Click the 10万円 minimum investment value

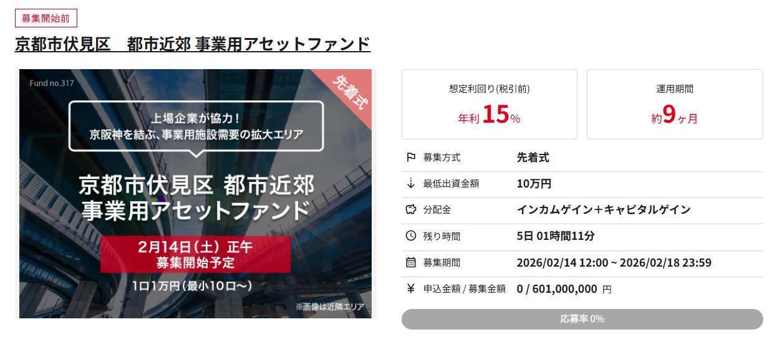[x=534, y=184]
